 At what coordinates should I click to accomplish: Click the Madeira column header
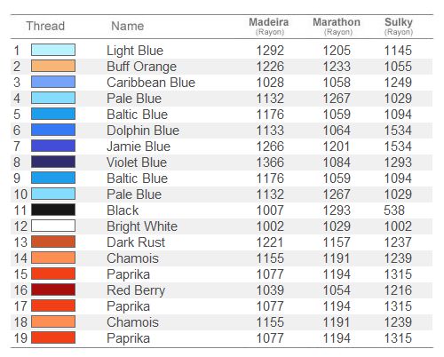click(269, 26)
